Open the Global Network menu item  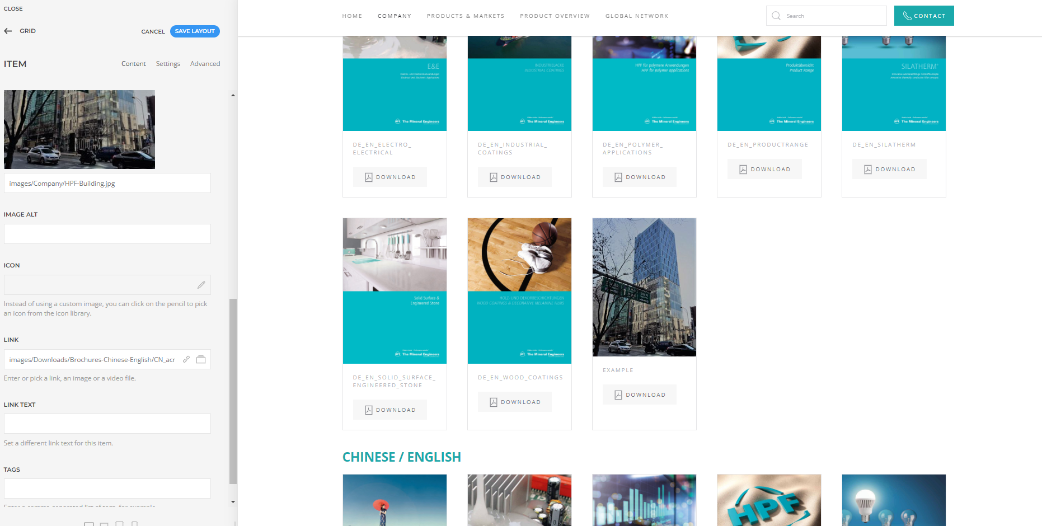636,16
